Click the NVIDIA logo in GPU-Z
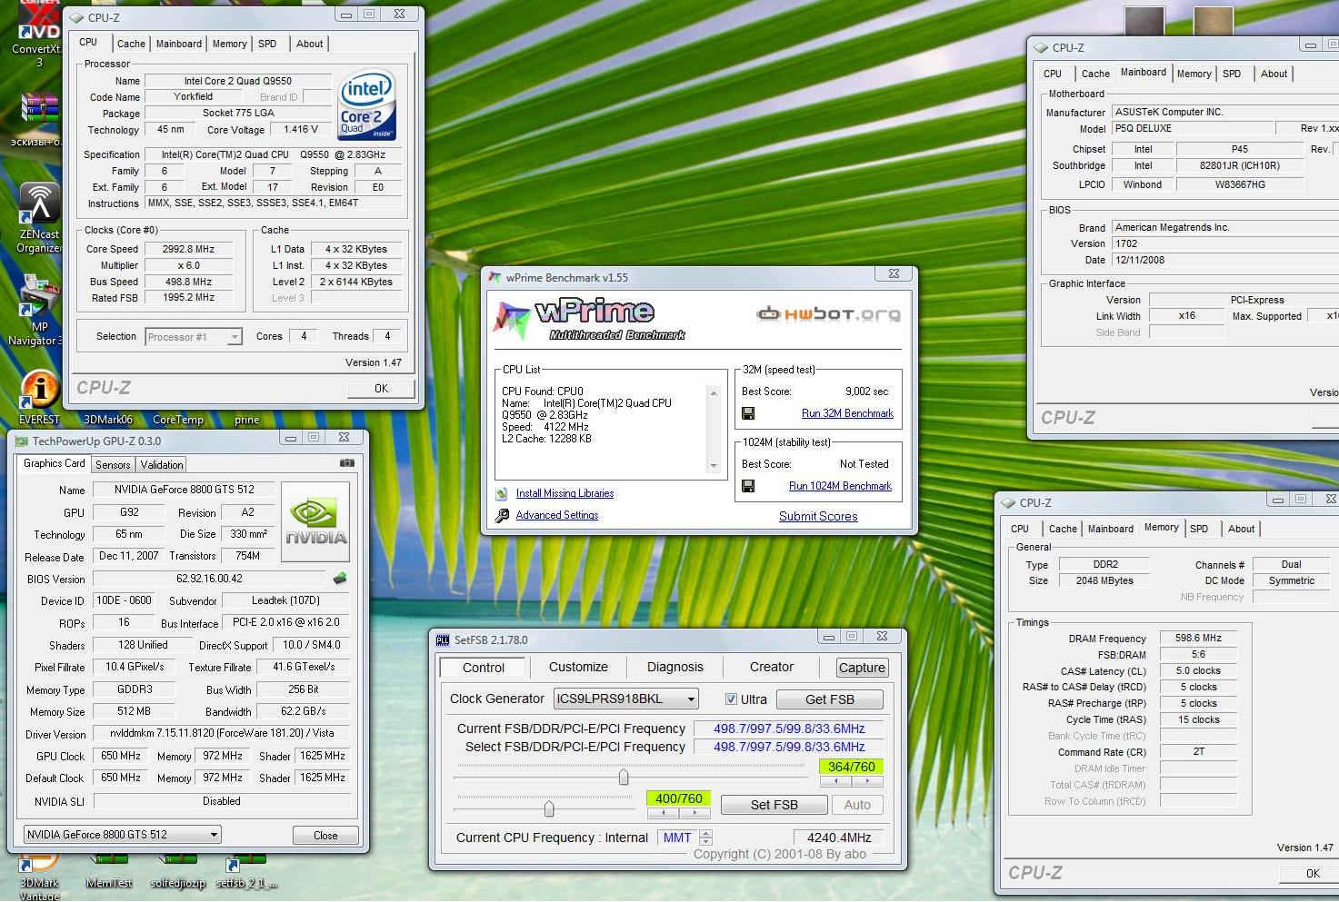Screen dimensions: 1339x902 tap(315, 522)
